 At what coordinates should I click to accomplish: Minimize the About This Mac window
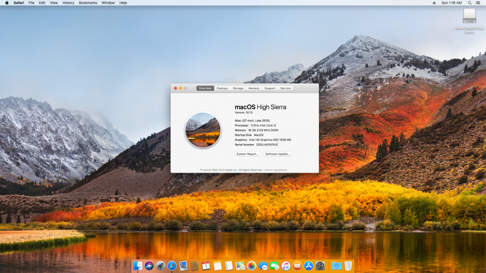point(180,88)
